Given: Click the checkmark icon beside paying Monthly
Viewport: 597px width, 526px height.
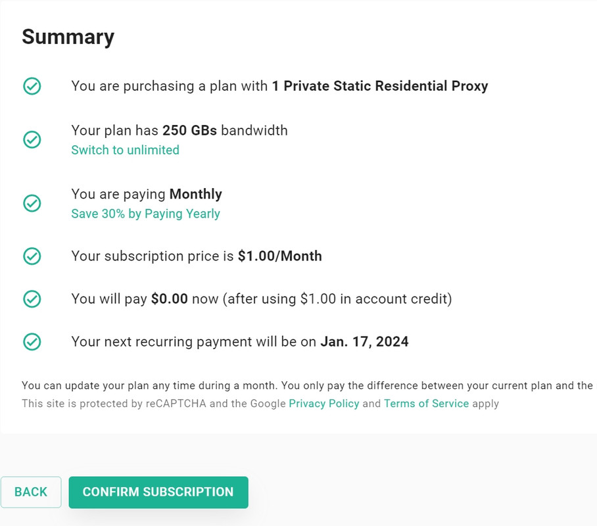Looking at the screenshot, I should click(32, 203).
